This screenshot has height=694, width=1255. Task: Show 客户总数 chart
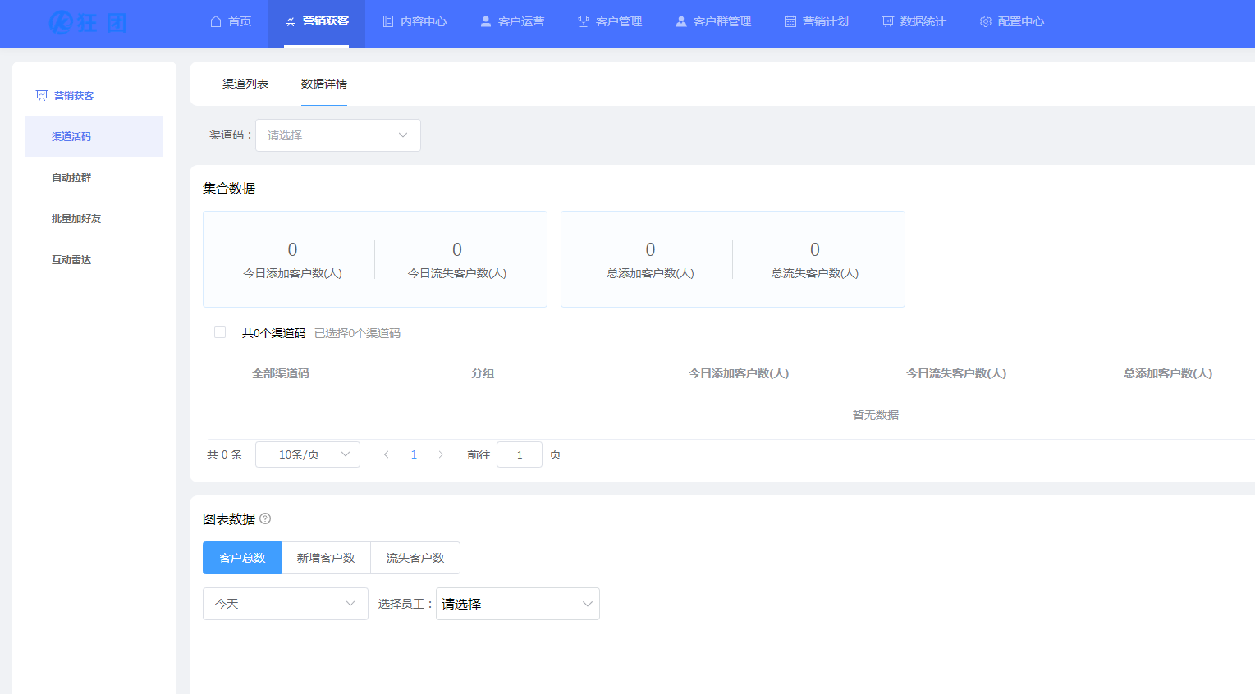[242, 558]
